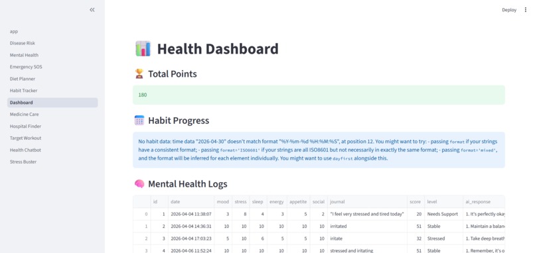Open Target Workout page
Screen dimensions: 535x253
pos(52,138)
